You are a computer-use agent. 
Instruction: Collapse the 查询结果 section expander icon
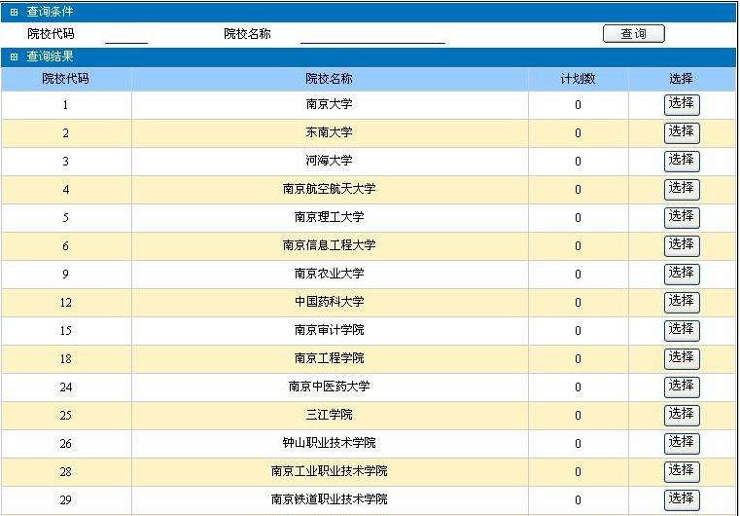(x=14, y=57)
